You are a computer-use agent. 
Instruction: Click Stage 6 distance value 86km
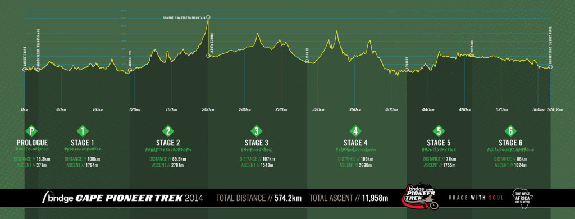(x=522, y=159)
